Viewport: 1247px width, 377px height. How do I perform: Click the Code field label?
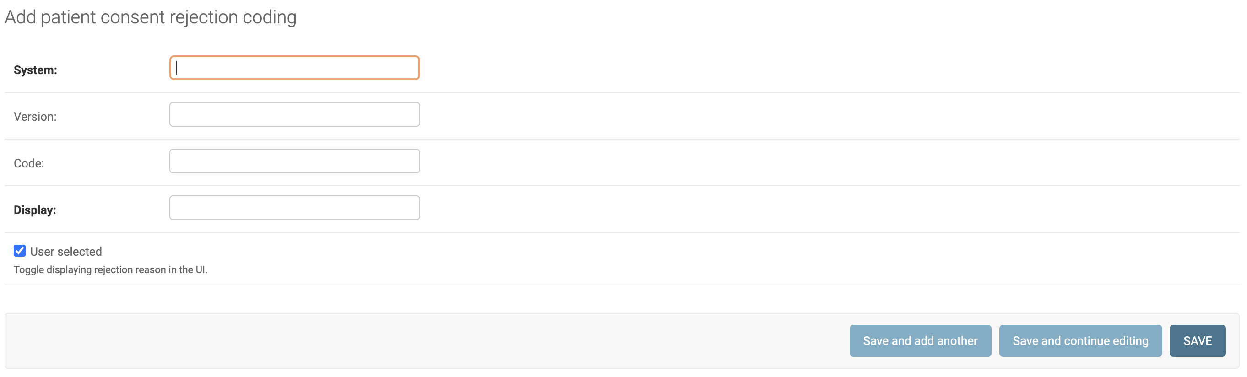tap(28, 164)
